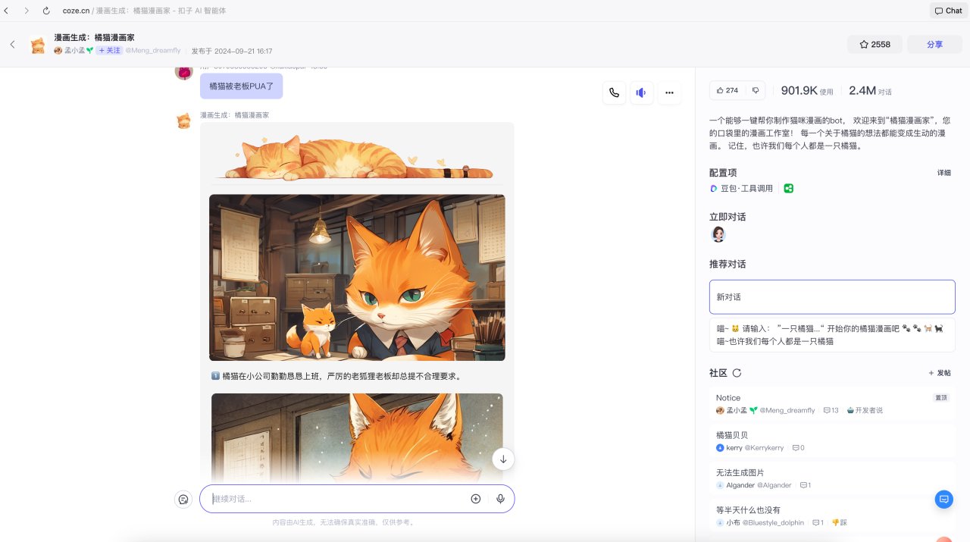Click the thumbs-down dislike icon
The image size is (970, 542).
pos(756,90)
